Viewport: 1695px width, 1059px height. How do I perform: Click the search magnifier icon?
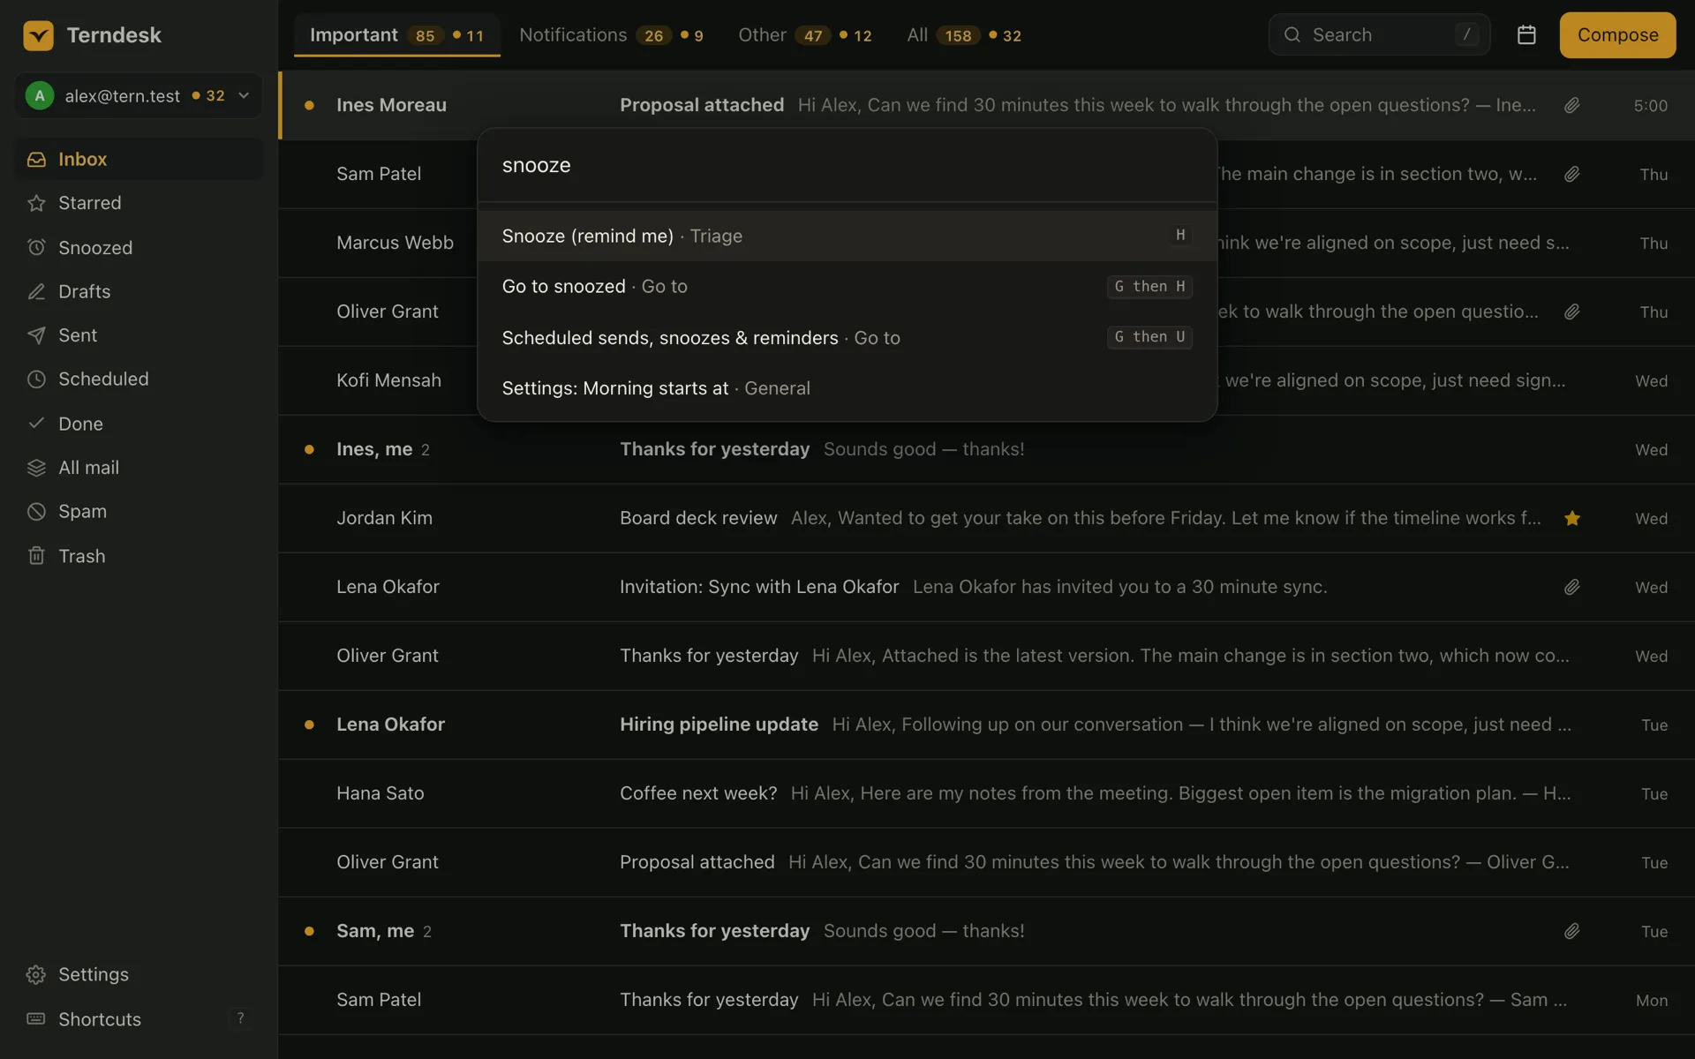pyautogui.click(x=1292, y=35)
